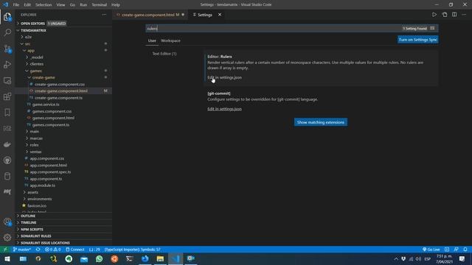
Task: Open favicon.ico file
Action: point(37,205)
